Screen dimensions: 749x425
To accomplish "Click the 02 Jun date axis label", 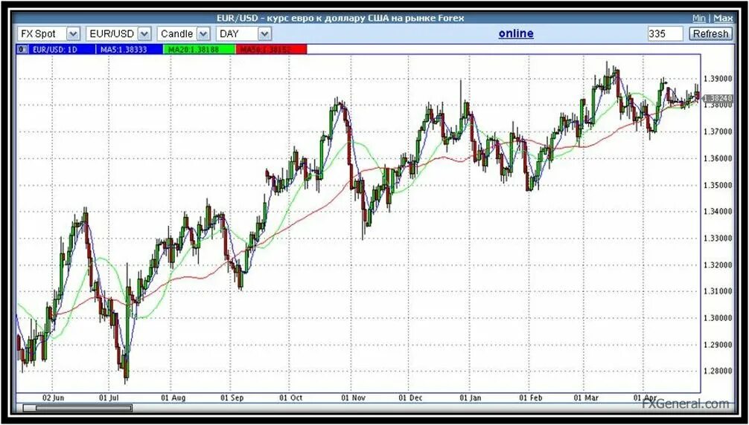I will 54,398.
